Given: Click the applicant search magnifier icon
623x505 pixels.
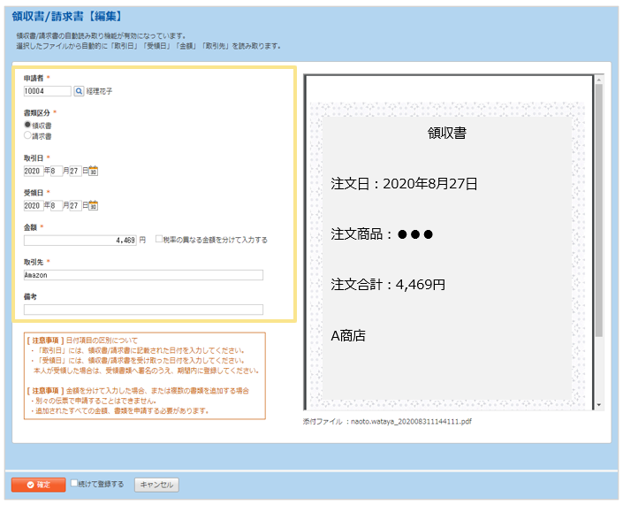Looking at the screenshot, I should tap(78, 91).
